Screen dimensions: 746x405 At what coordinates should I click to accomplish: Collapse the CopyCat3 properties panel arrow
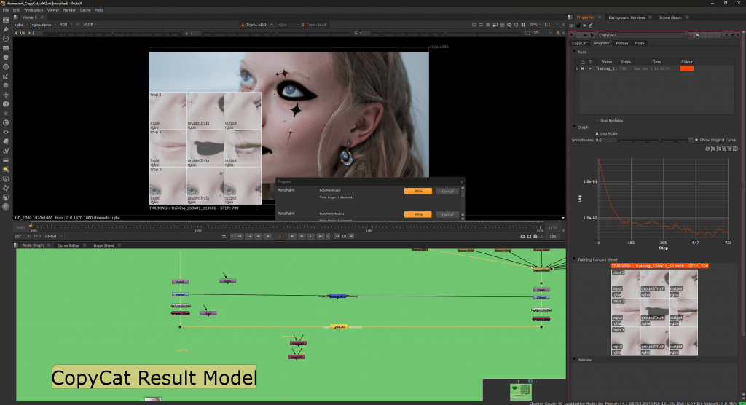click(x=572, y=35)
